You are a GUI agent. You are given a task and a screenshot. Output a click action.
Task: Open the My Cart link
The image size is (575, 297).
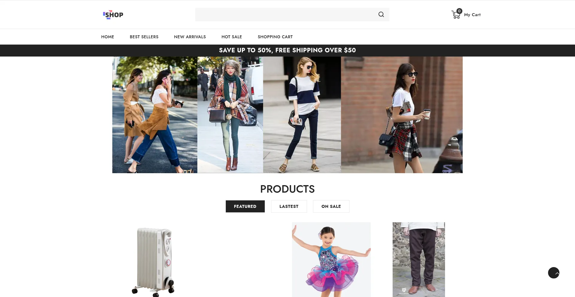(472, 15)
